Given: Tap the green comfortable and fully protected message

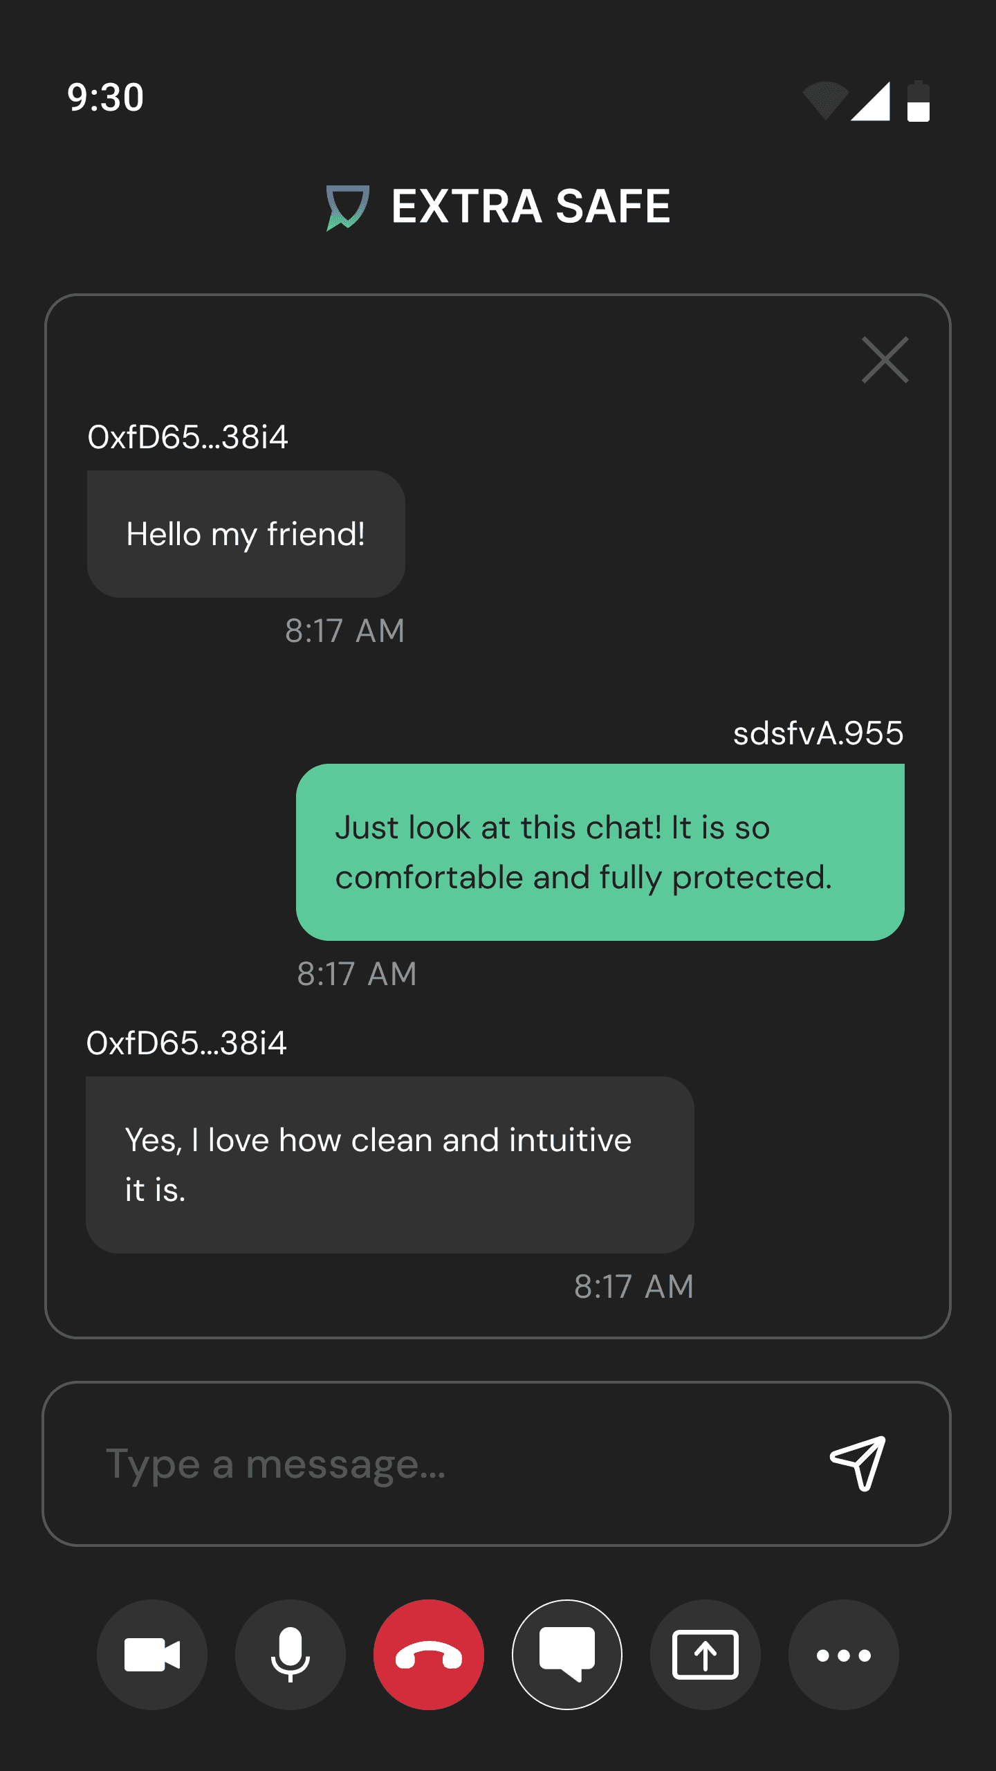Looking at the screenshot, I should click(x=600, y=852).
